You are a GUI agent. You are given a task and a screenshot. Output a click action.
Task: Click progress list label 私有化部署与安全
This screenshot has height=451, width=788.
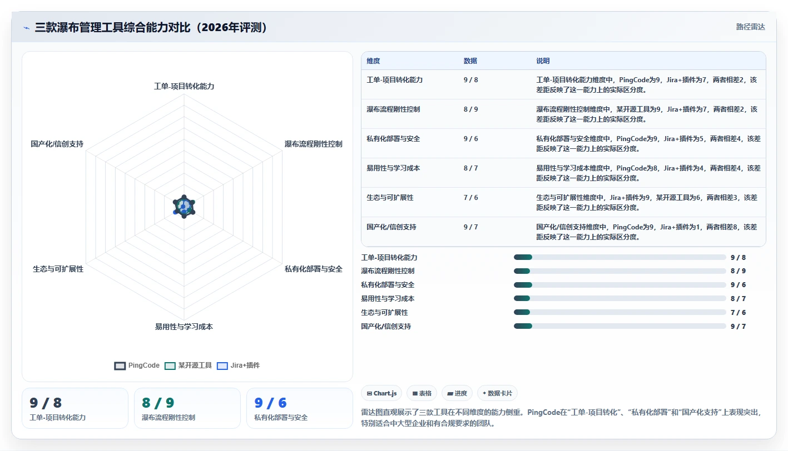[x=388, y=285]
